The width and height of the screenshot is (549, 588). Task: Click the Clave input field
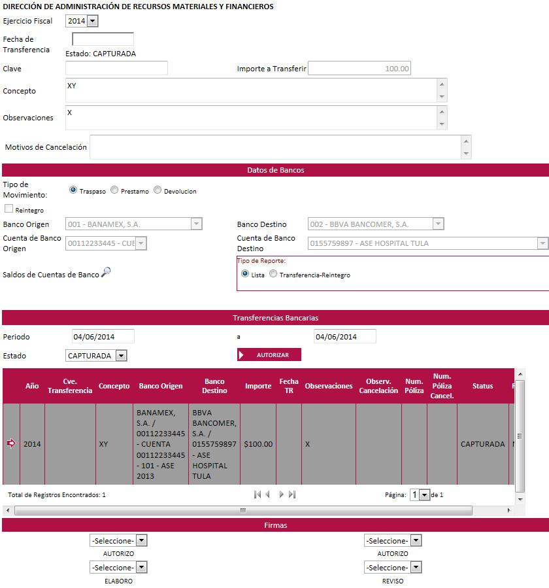click(116, 68)
